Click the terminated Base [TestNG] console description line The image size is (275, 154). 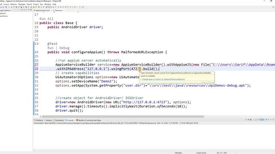pyautogui.click(x=116, y=123)
